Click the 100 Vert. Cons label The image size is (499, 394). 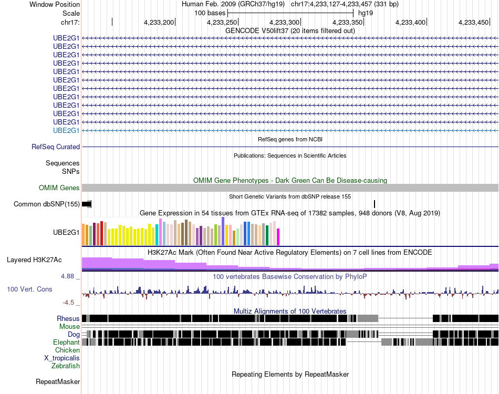coord(29,289)
